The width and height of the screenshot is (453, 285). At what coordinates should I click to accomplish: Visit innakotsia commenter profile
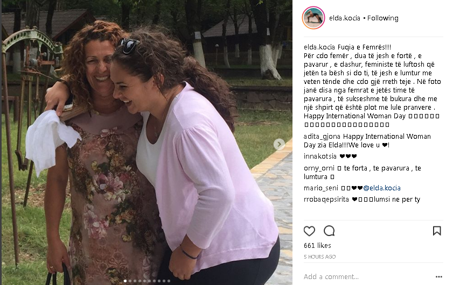pyautogui.click(x=320, y=156)
